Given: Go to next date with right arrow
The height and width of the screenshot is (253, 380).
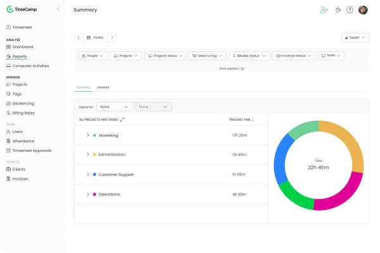Looking at the screenshot, I should point(111,37).
